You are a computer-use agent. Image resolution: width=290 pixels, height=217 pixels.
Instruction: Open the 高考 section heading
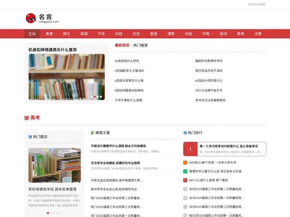pyautogui.click(x=35, y=118)
